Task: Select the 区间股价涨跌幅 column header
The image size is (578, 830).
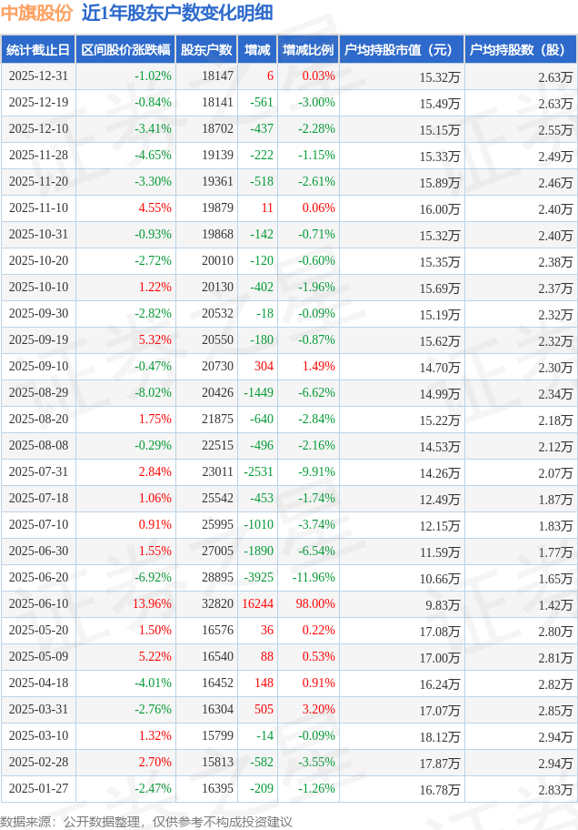Action: point(125,50)
